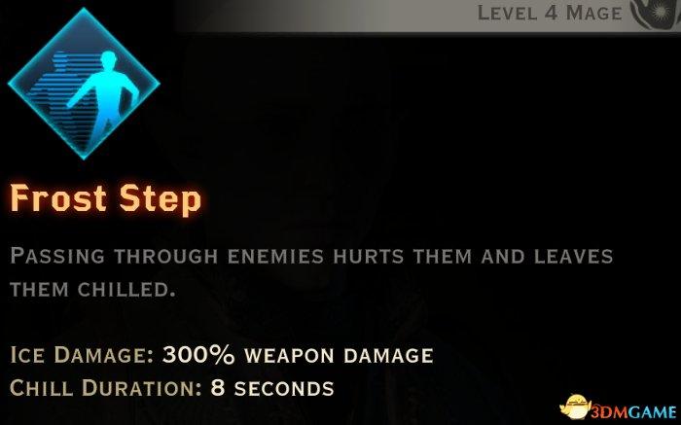This screenshot has height=425, width=681.
Task: Open the 3DMGAME watermark text link
Action: [x=634, y=411]
